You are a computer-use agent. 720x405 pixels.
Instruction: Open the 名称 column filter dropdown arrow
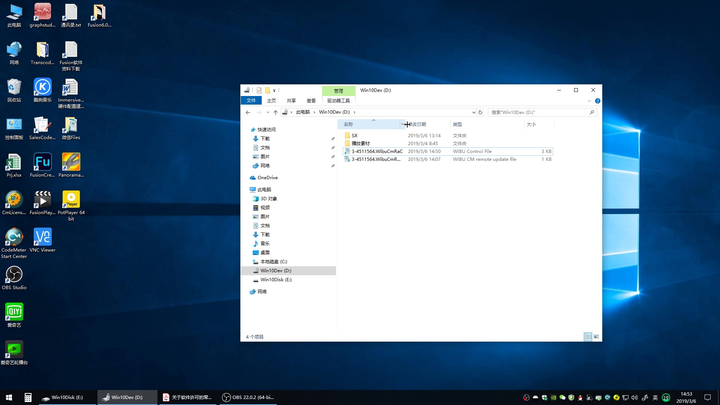coord(402,124)
